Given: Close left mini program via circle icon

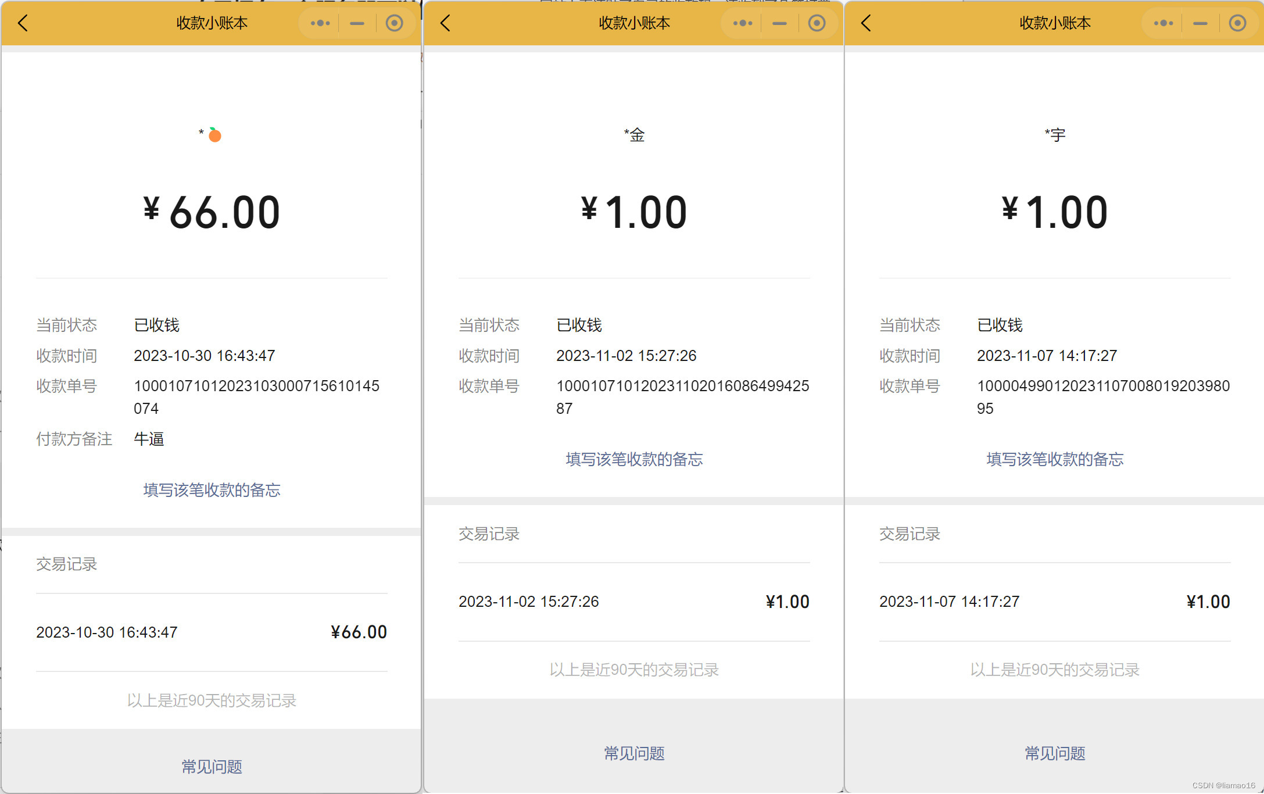Looking at the screenshot, I should (394, 23).
